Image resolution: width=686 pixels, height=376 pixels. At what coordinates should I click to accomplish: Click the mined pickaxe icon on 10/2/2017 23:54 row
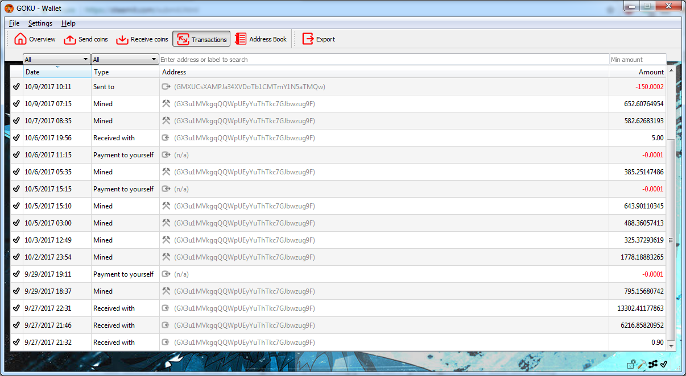pos(166,257)
